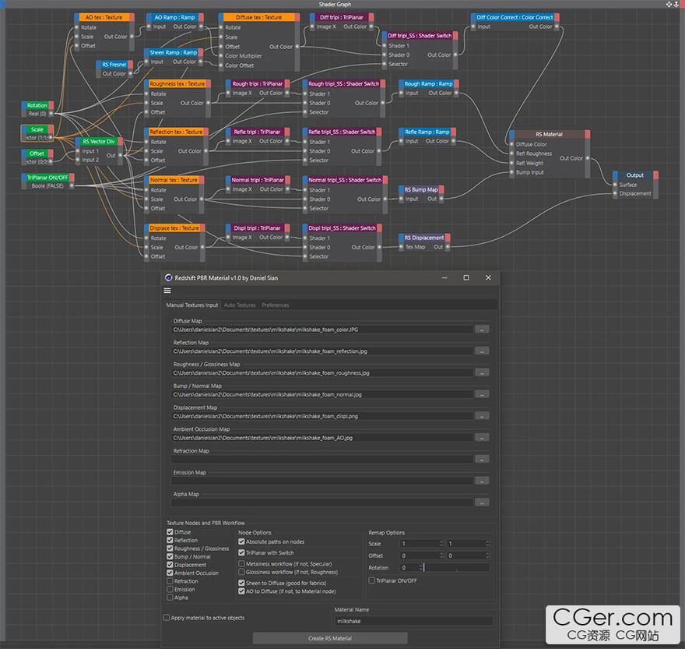Enable Metalness workflow option
Screen dimensions: 685x649
coord(241,564)
